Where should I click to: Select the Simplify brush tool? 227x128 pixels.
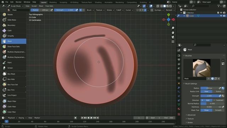pyautogui.click(x=14, y=36)
